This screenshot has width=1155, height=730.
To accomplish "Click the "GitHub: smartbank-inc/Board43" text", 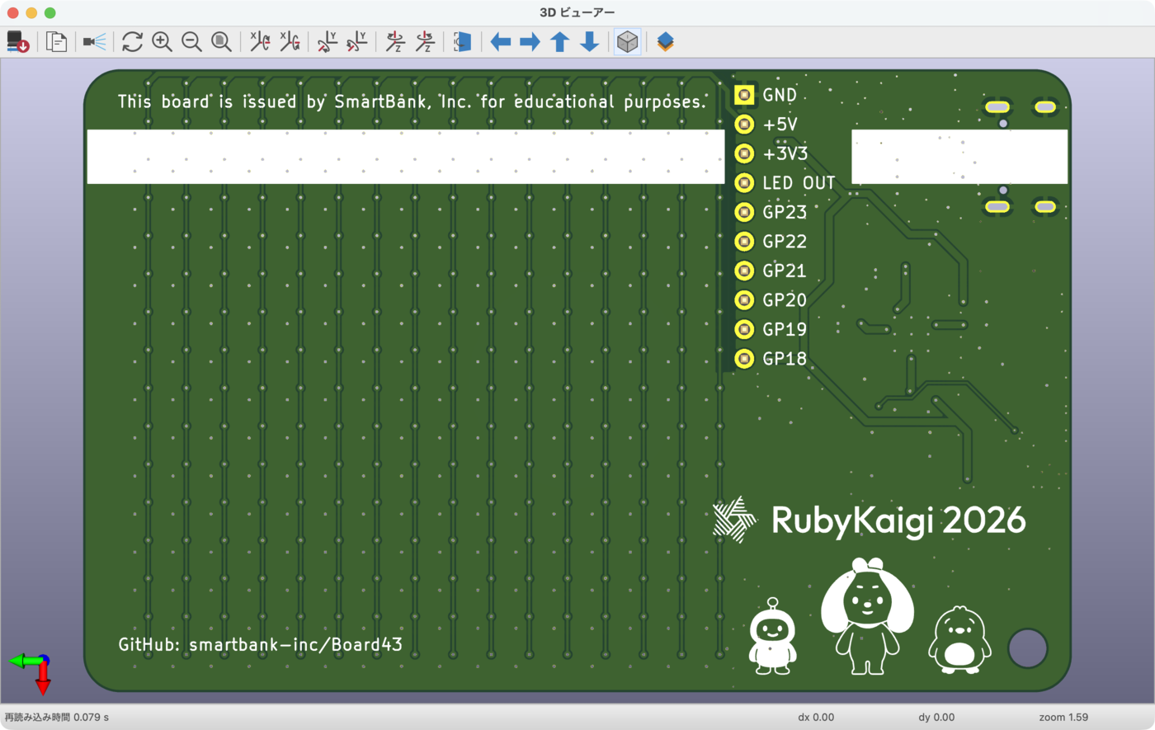I will (261, 644).
